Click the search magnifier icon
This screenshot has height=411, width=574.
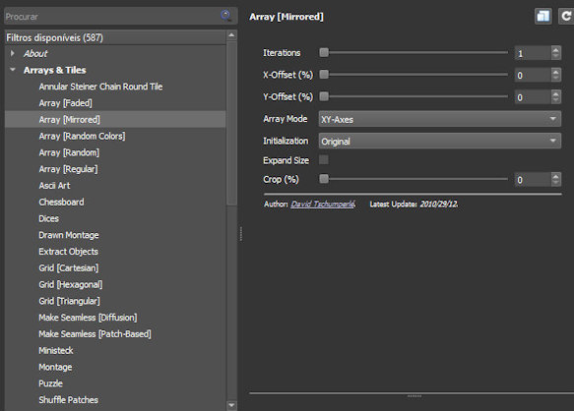[x=225, y=16]
